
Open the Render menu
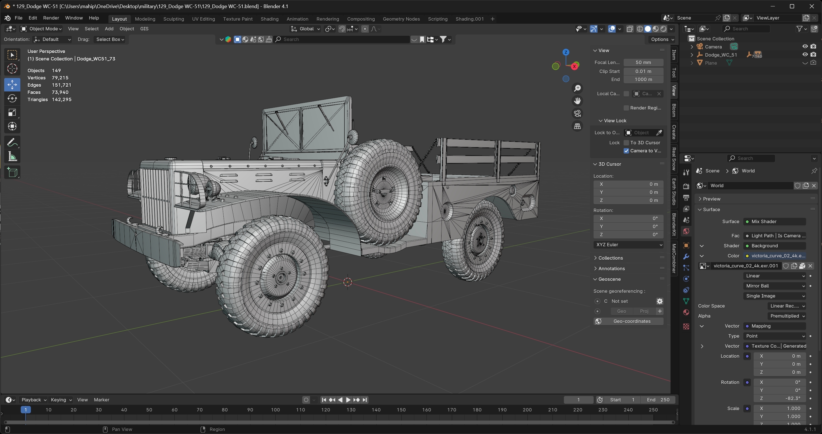[51, 18]
